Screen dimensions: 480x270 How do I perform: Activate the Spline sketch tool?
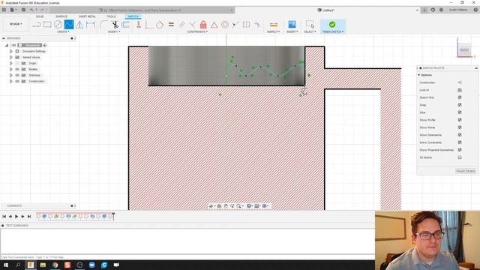pyautogui.click(x=69, y=25)
